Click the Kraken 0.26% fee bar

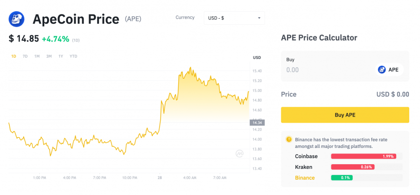point(353,167)
